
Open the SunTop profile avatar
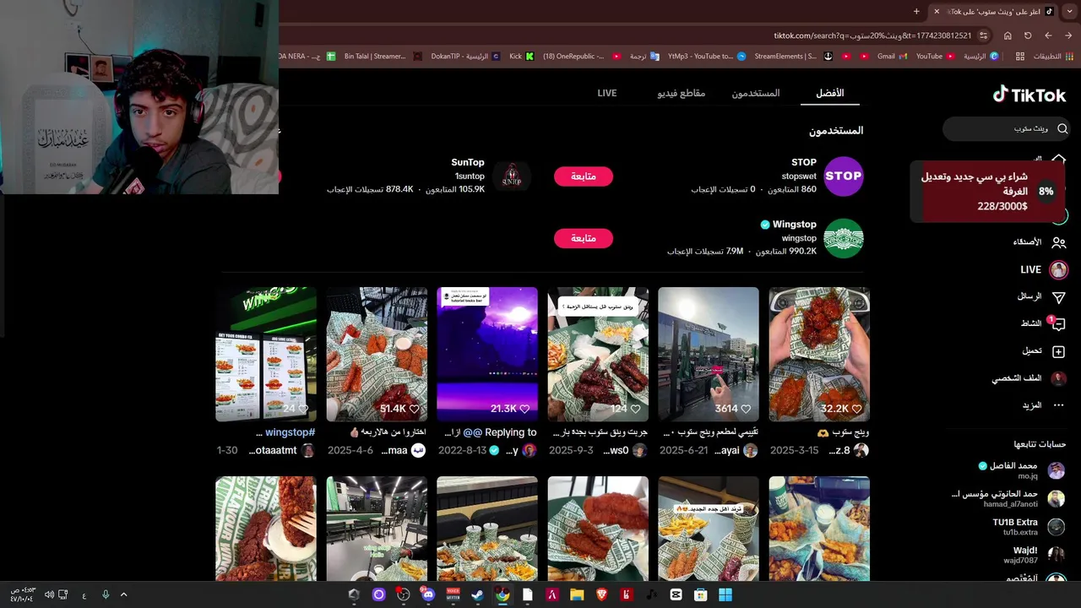pyautogui.click(x=511, y=176)
